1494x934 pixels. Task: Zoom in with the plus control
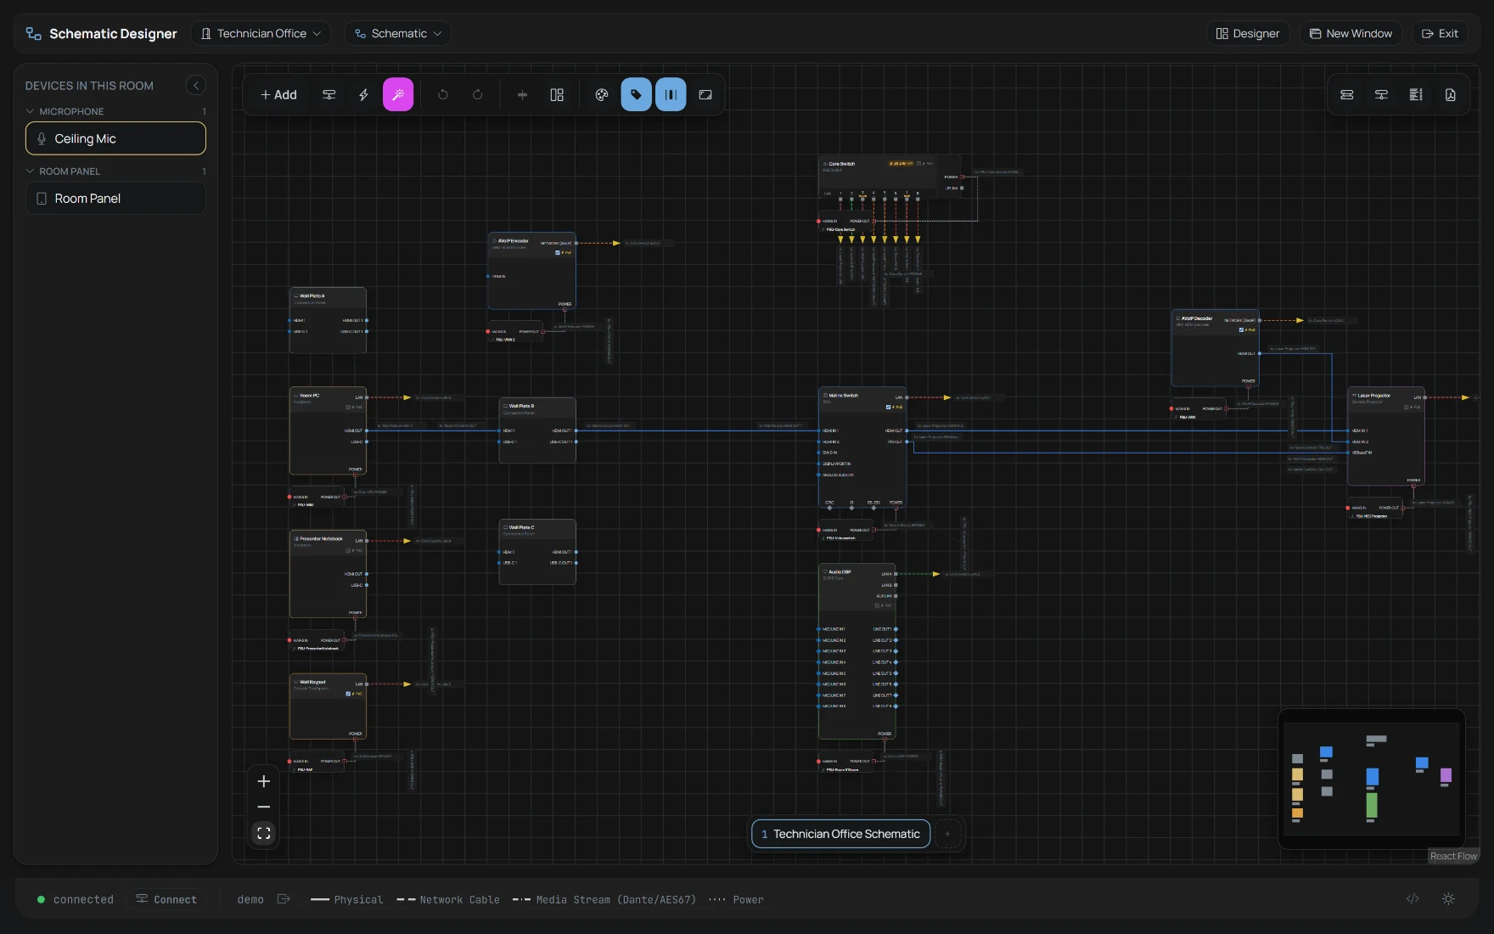[264, 781]
